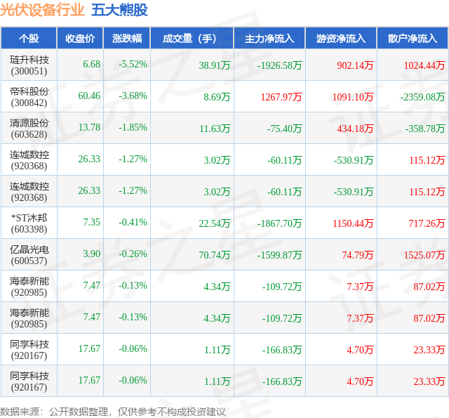This screenshot has width=449, height=418.
Task: Click the 收盘价 column header
Action: pos(80,39)
